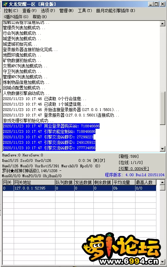This screenshot has width=167, height=267.
Task: Click the 队列数据 column header
Action: click(x=65, y=182)
